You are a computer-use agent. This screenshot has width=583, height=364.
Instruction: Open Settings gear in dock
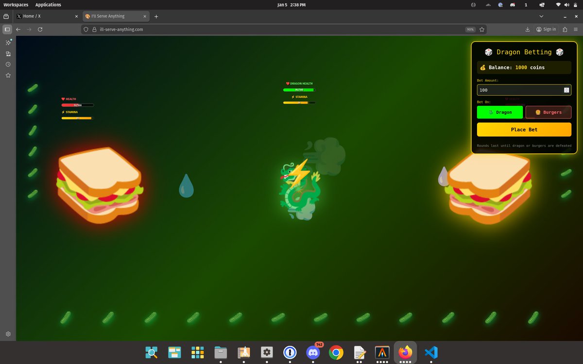tap(267, 352)
